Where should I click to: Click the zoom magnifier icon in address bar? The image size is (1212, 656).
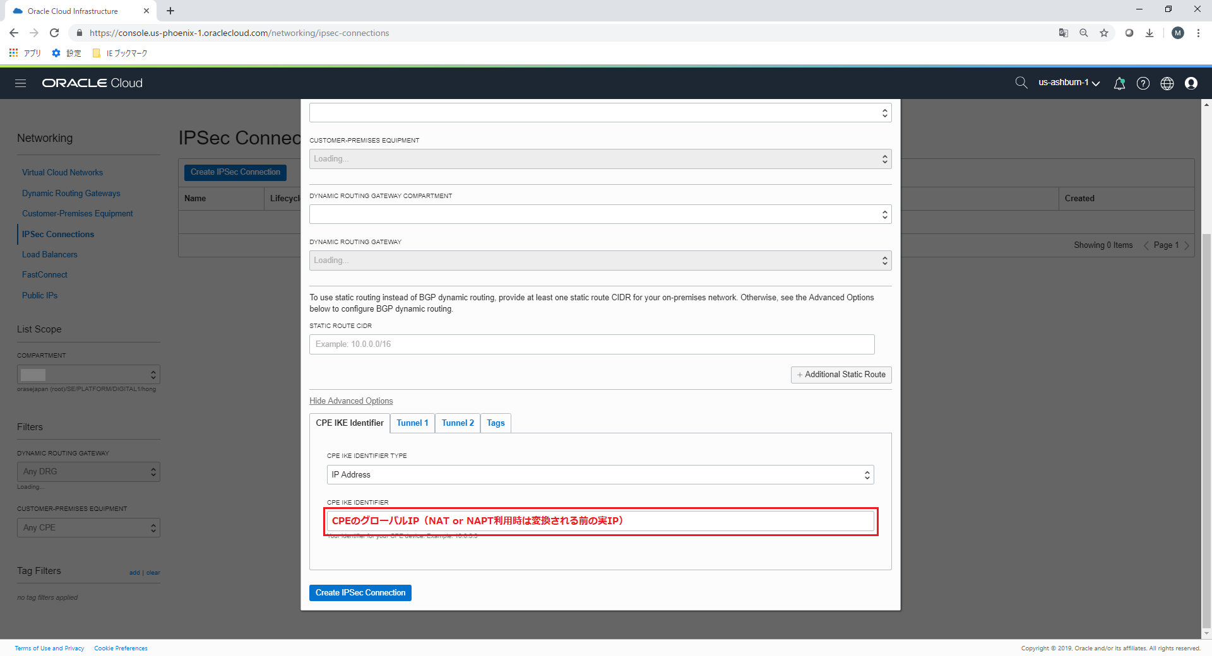[1084, 33]
